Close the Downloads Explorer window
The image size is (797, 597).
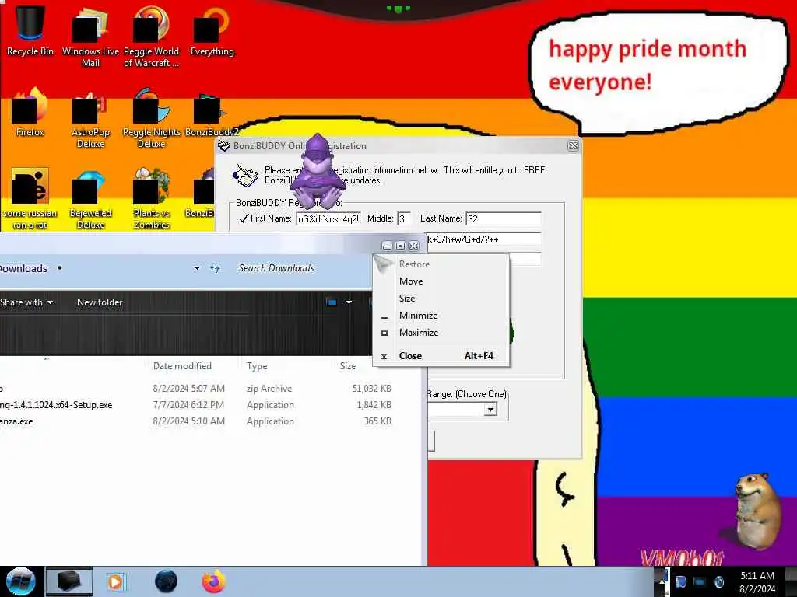coord(414,246)
